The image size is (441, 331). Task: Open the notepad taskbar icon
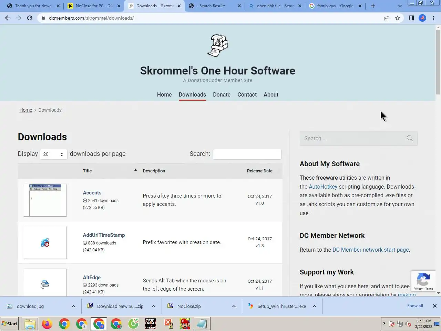point(202,324)
